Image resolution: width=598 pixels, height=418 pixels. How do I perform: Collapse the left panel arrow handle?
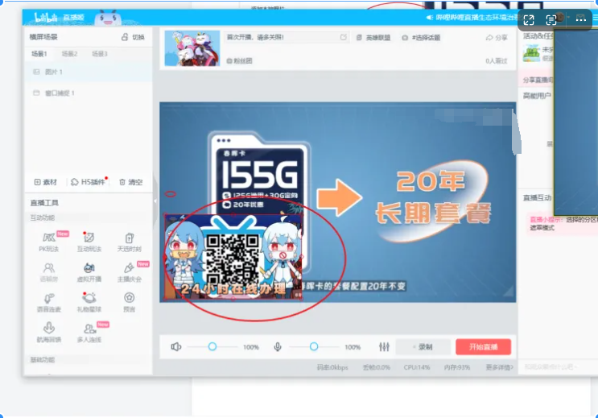[155, 201]
